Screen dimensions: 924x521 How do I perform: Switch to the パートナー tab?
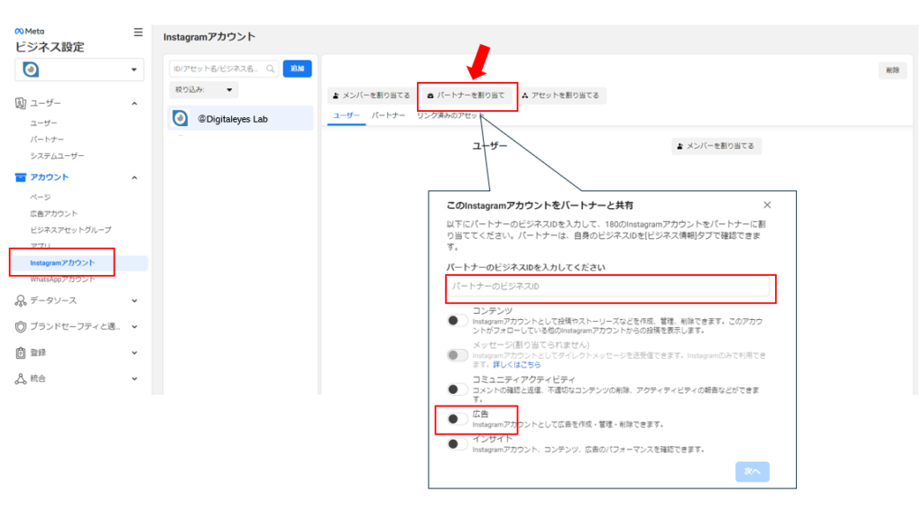(x=388, y=116)
